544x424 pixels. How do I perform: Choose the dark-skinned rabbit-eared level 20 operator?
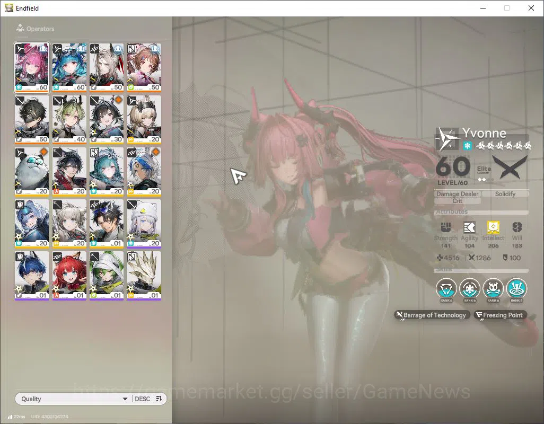[144, 172]
